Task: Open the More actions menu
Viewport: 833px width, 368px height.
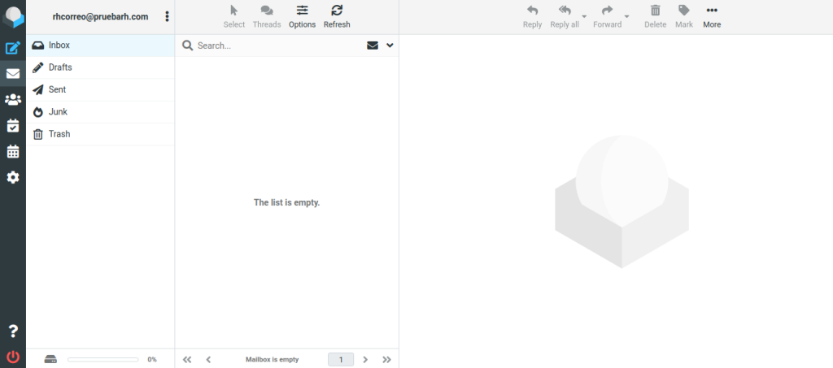Action: click(712, 15)
